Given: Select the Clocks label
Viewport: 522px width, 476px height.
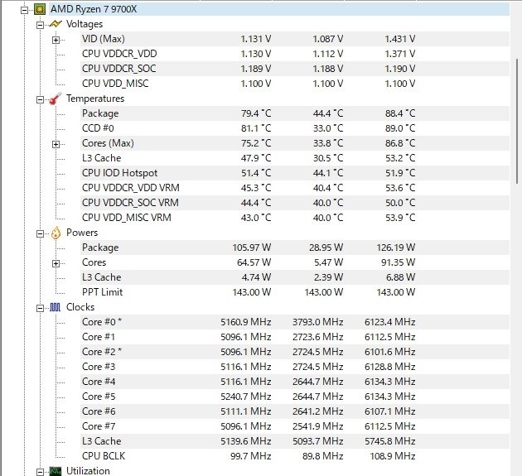Looking at the screenshot, I should [80, 307].
